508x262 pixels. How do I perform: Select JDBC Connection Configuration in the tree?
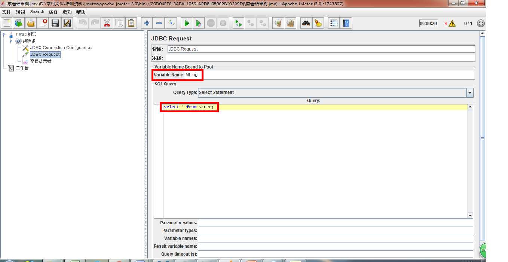(x=61, y=48)
